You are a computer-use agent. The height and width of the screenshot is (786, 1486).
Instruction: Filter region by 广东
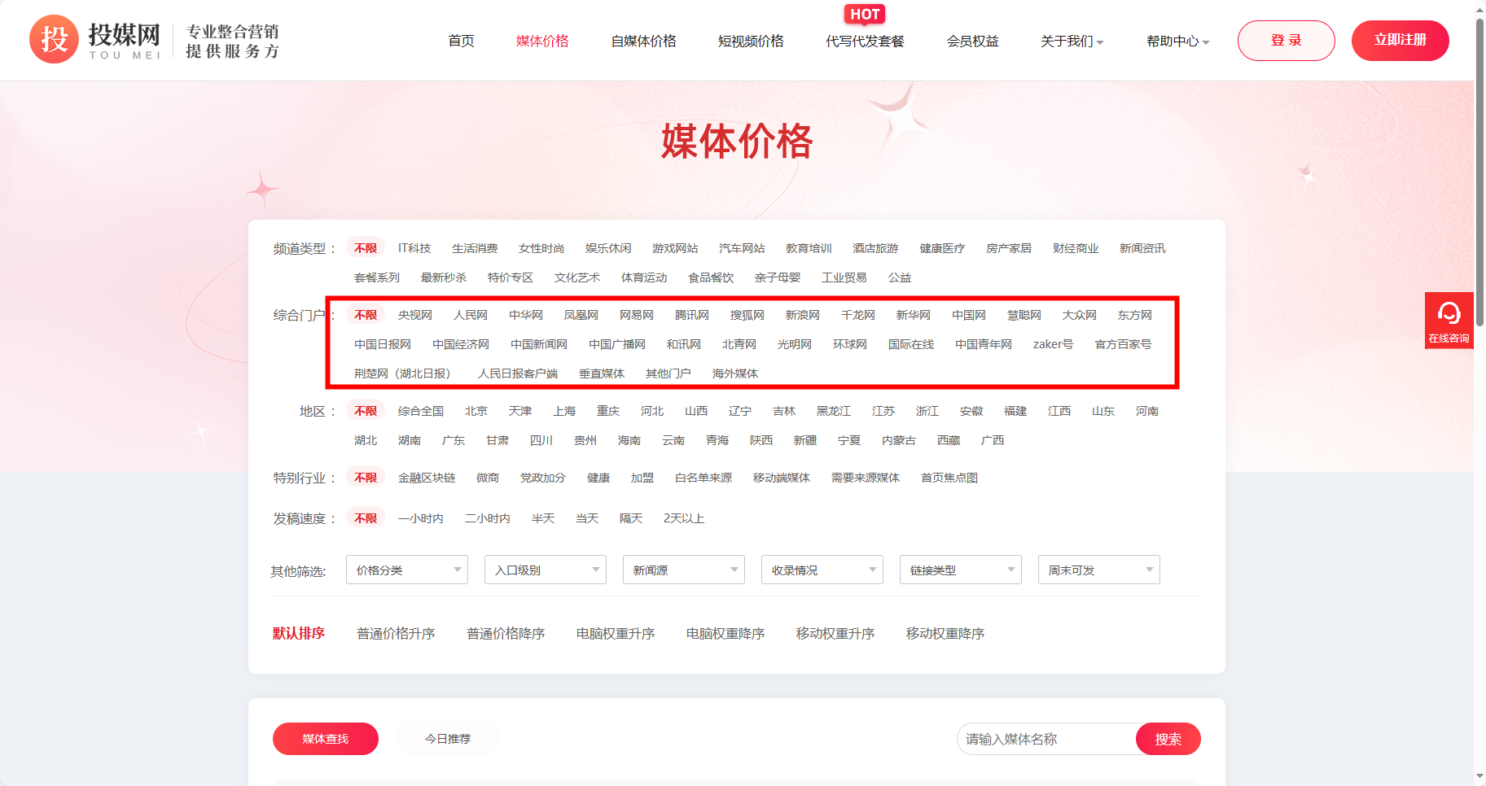453,440
